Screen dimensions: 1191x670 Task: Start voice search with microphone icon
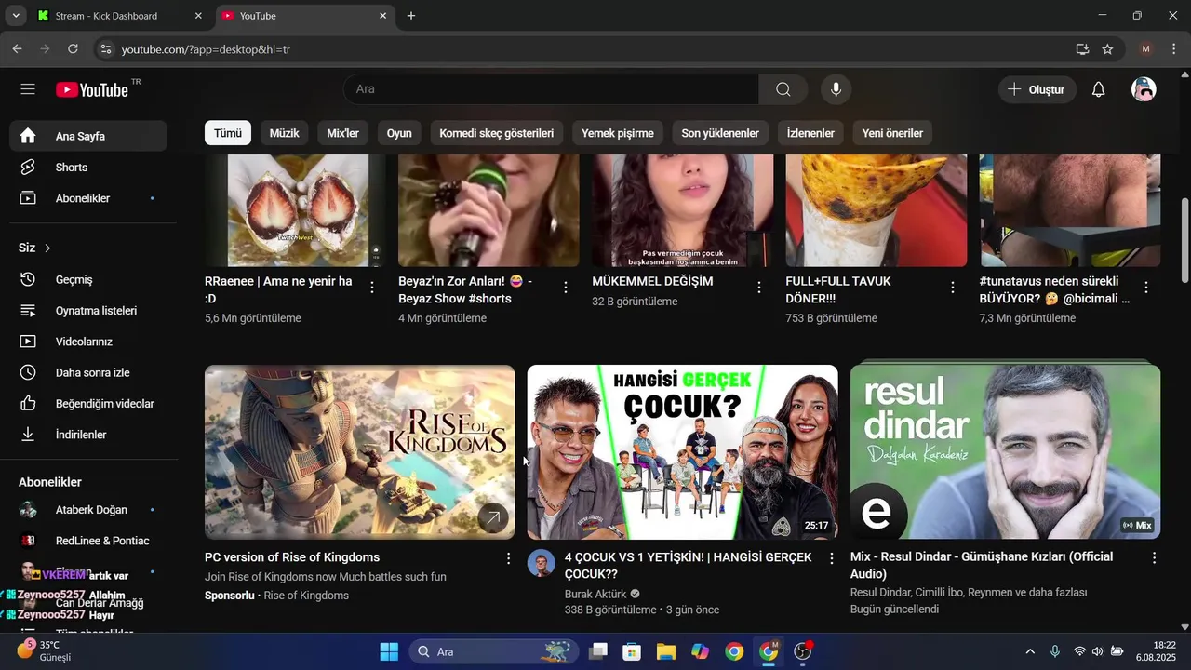click(x=836, y=89)
